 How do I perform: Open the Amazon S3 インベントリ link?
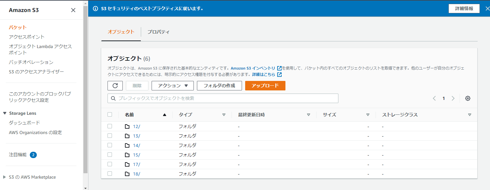(253, 68)
